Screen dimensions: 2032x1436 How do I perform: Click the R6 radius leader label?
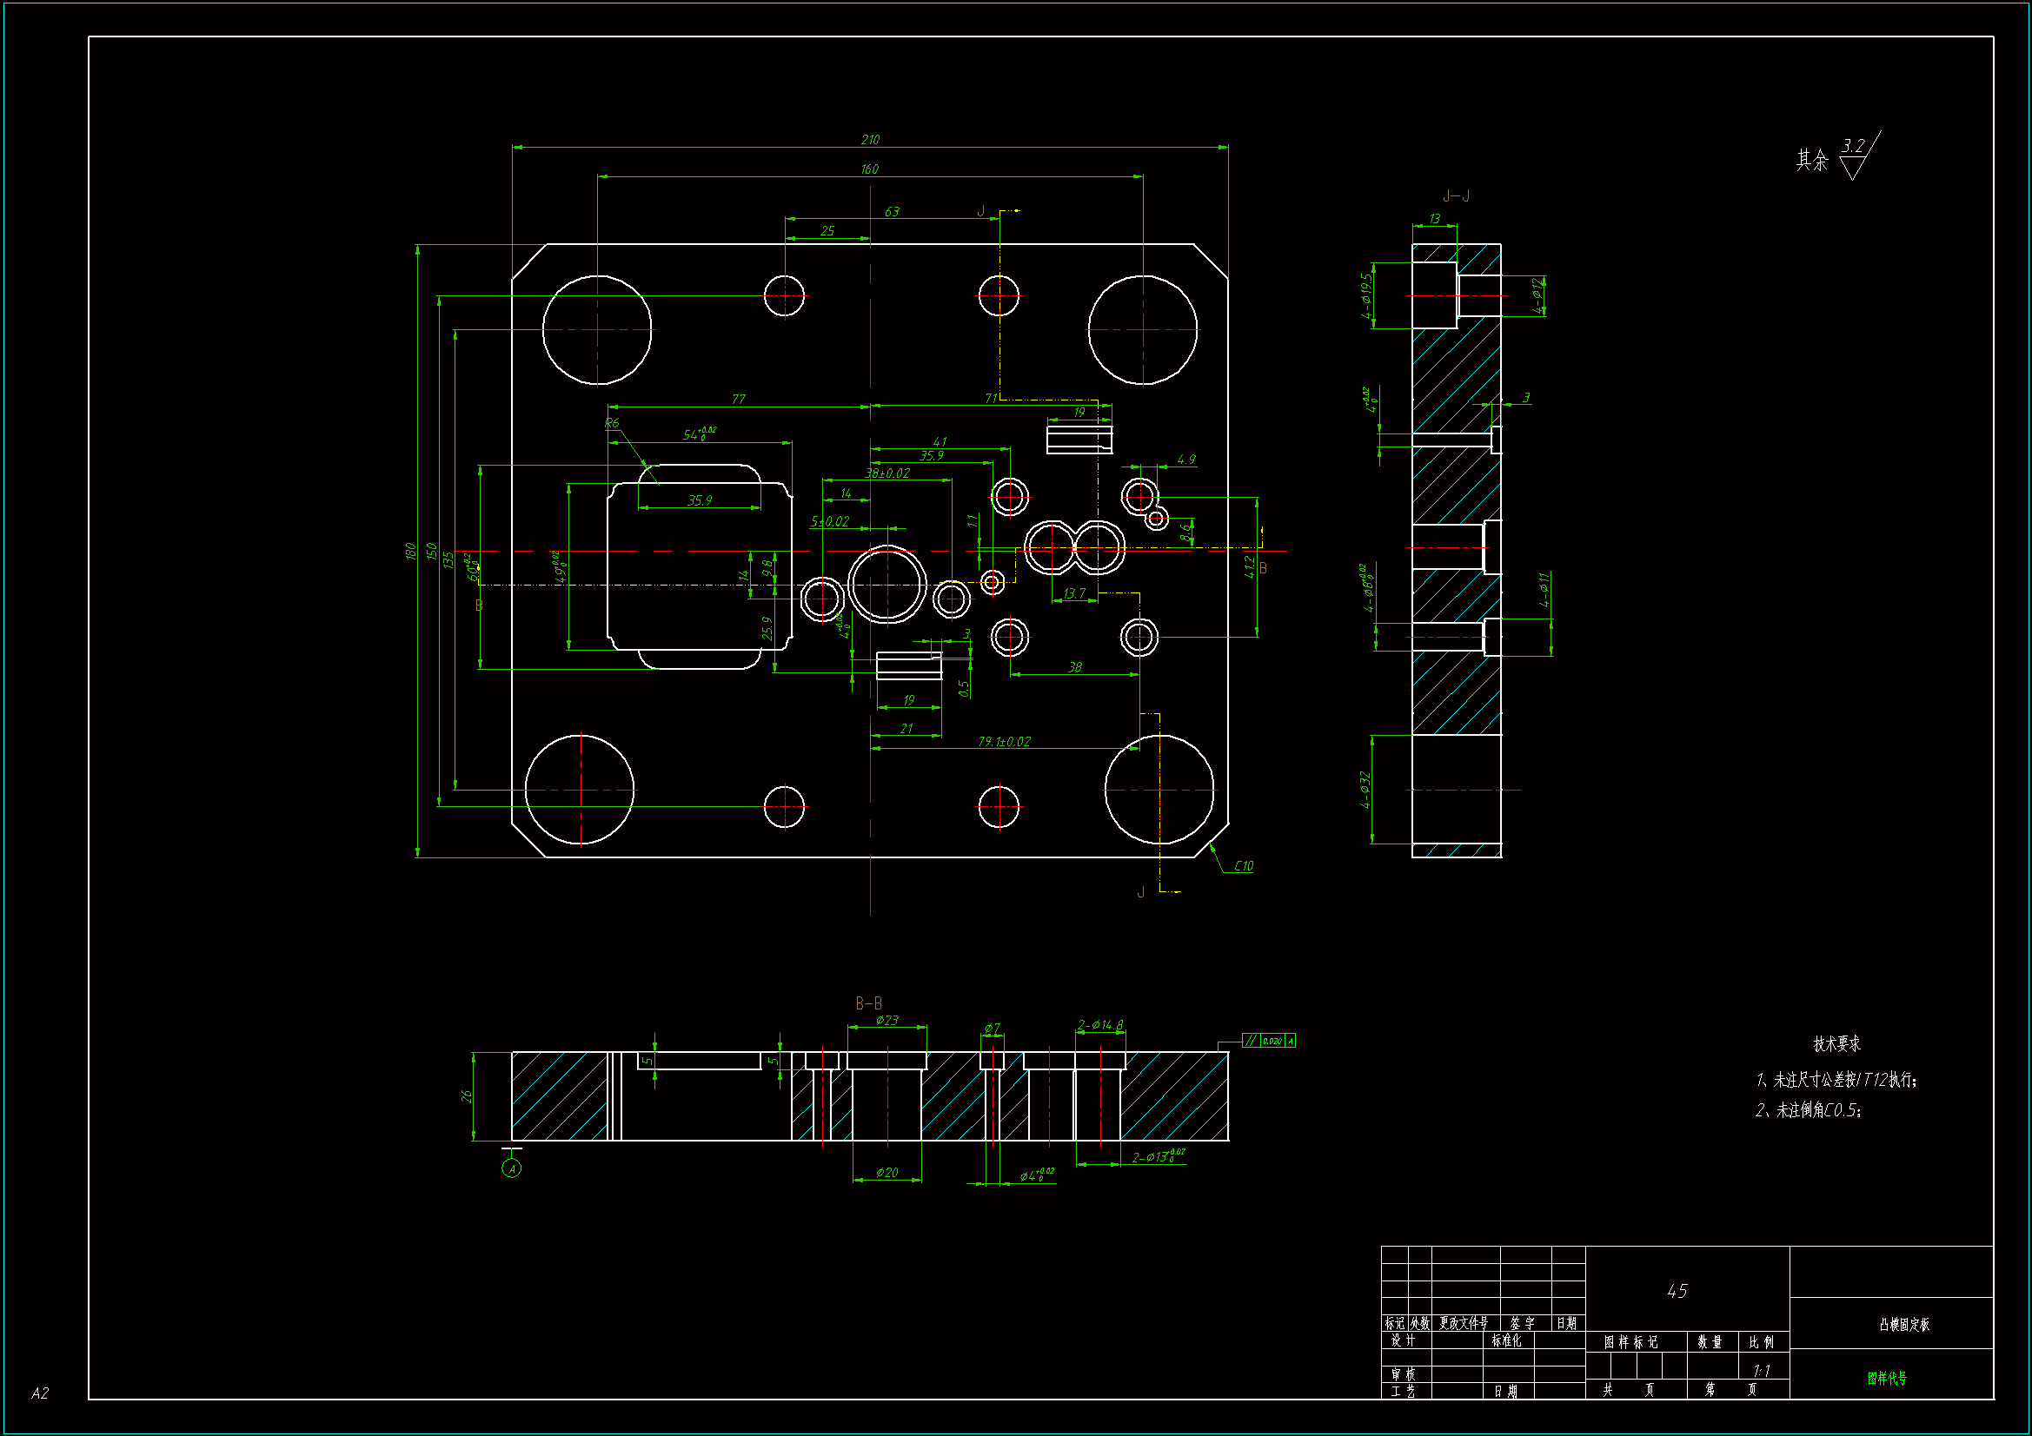[612, 423]
